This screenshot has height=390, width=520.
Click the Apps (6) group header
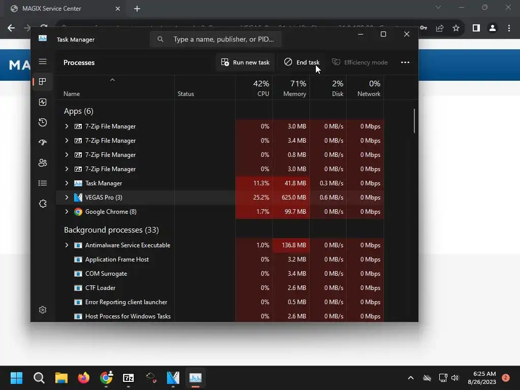pyautogui.click(x=79, y=111)
